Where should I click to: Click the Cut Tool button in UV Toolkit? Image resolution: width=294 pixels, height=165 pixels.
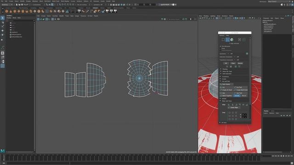[241, 87]
